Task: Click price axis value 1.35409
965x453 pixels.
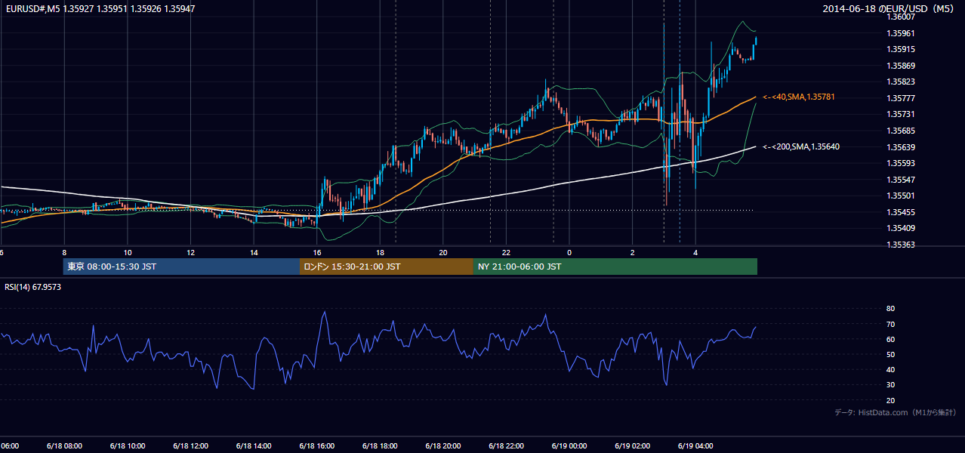Action: click(900, 228)
